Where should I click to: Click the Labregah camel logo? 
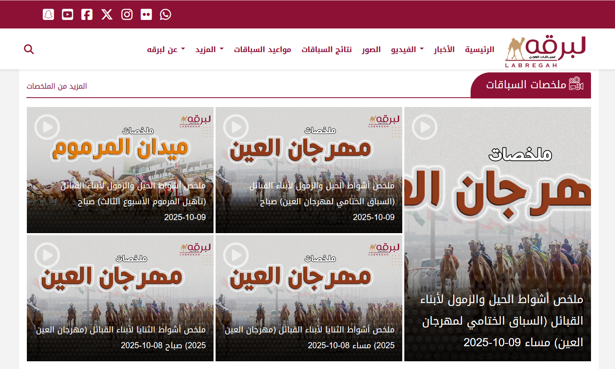[x=545, y=51]
